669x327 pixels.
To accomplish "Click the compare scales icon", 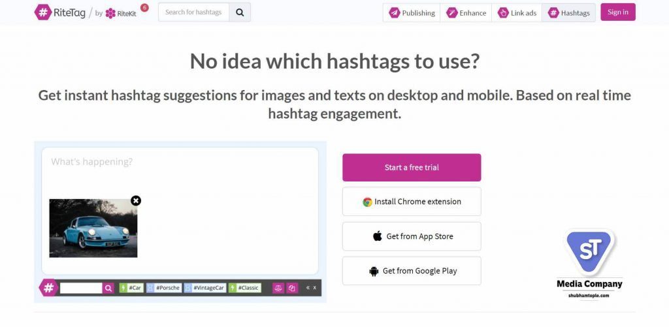I will click(x=278, y=288).
